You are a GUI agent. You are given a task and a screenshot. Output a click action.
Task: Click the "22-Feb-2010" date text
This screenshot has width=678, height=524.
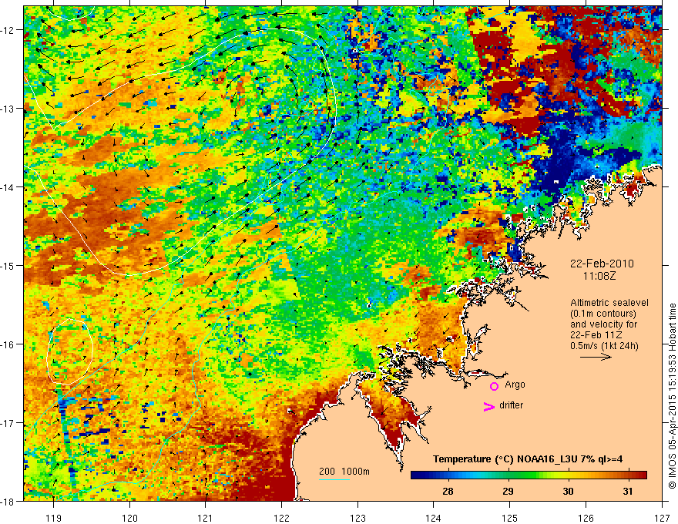pyautogui.click(x=602, y=264)
